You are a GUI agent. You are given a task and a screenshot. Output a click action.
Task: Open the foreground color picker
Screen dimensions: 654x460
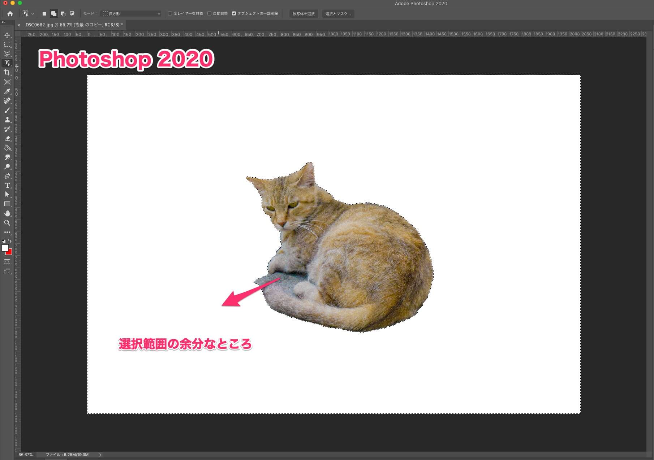pyautogui.click(x=5, y=248)
